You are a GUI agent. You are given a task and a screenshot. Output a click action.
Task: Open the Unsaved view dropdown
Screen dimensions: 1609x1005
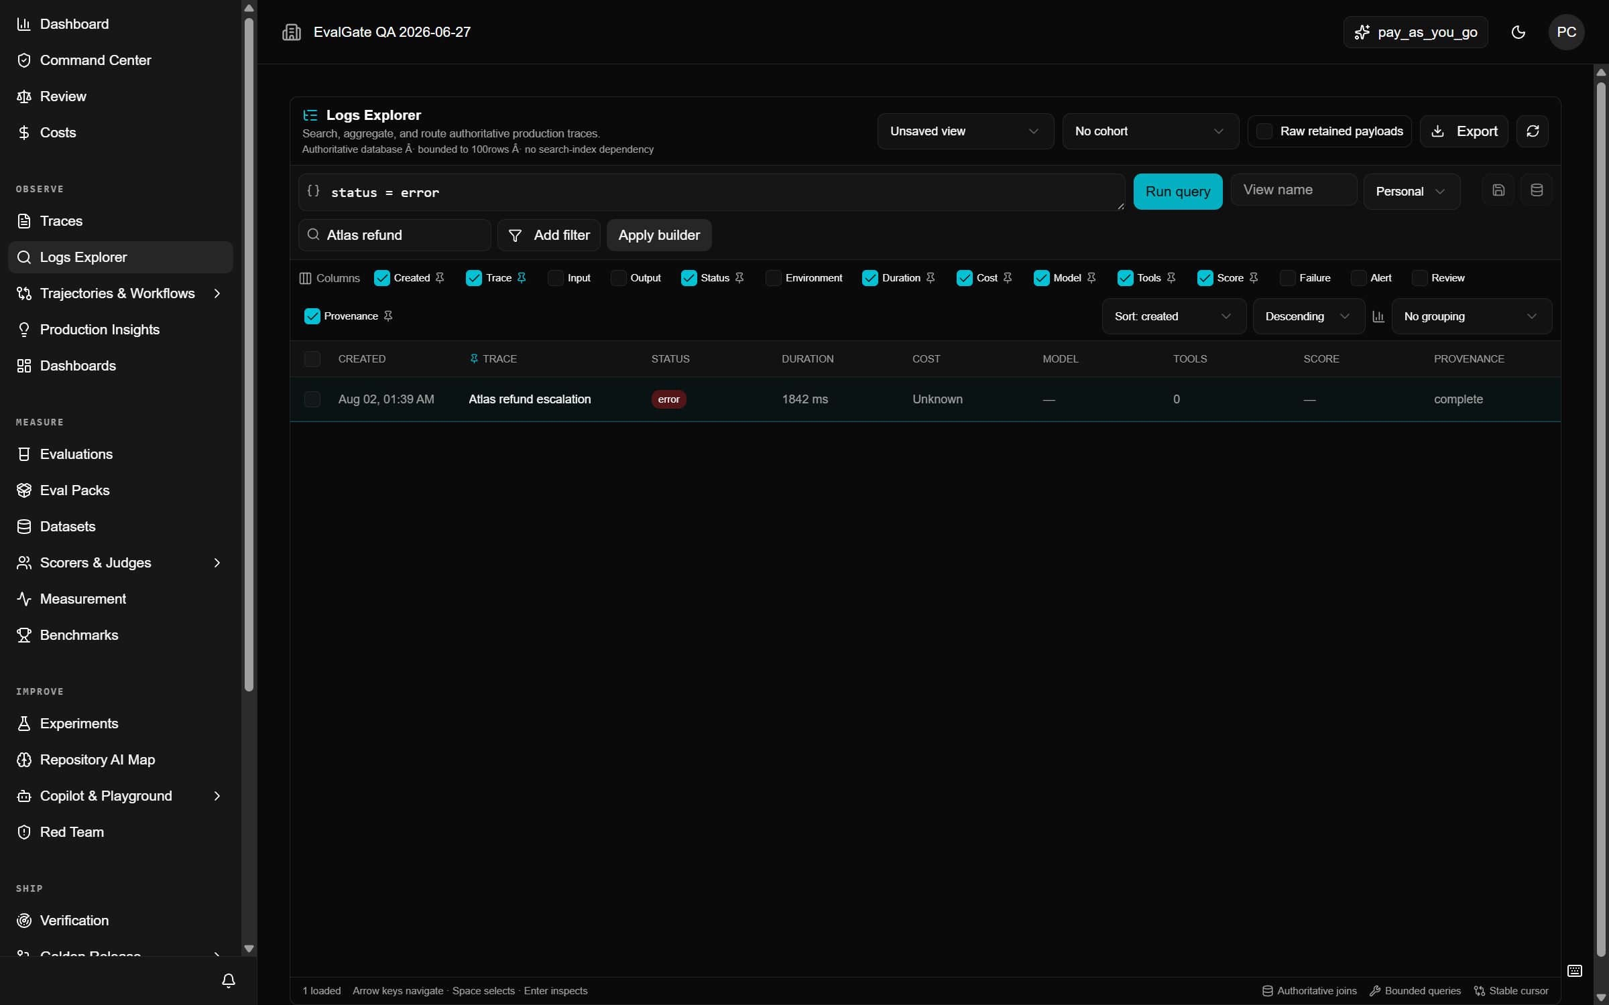point(965,131)
